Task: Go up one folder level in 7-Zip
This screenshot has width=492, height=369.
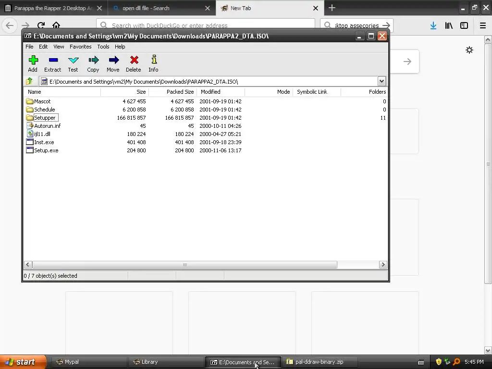Action: click(x=29, y=81)
